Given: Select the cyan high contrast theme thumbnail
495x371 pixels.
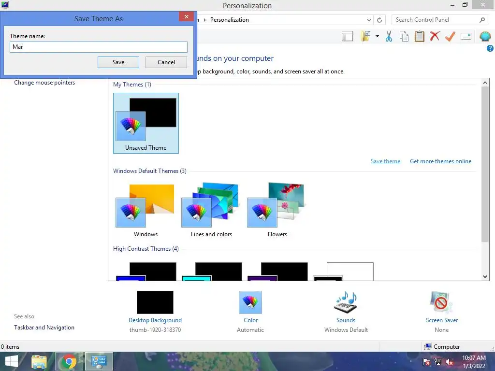Looking at the screenshot, I should (212, 271).
